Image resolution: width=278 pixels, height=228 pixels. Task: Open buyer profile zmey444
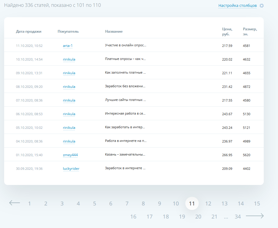pos(70,155)
